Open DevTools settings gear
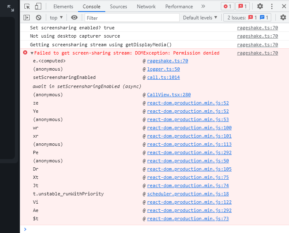 point(260,7)
